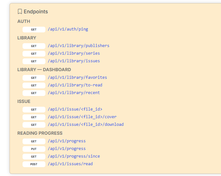The height and width of the screenshot is (176, 221).
Task: Click the GET badge for issue/<file_id>/download
Action: 34,125
